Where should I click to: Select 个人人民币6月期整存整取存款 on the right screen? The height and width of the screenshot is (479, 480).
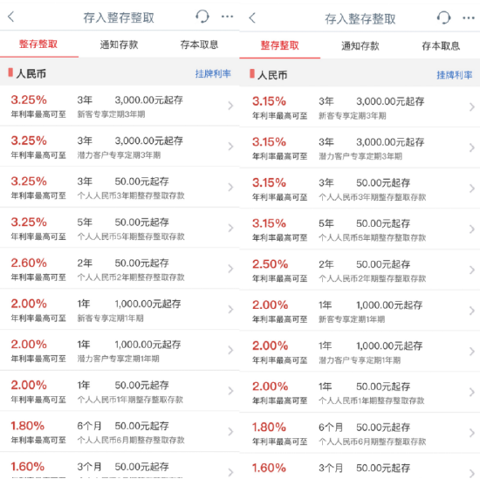373,441
